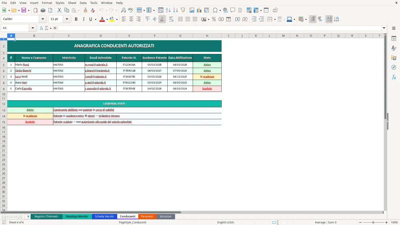Click Sort Ascending icon

[168, 10]
